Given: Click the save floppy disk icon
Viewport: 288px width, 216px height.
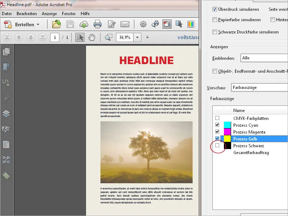Looking at the screenshot, I should point(70,24).
